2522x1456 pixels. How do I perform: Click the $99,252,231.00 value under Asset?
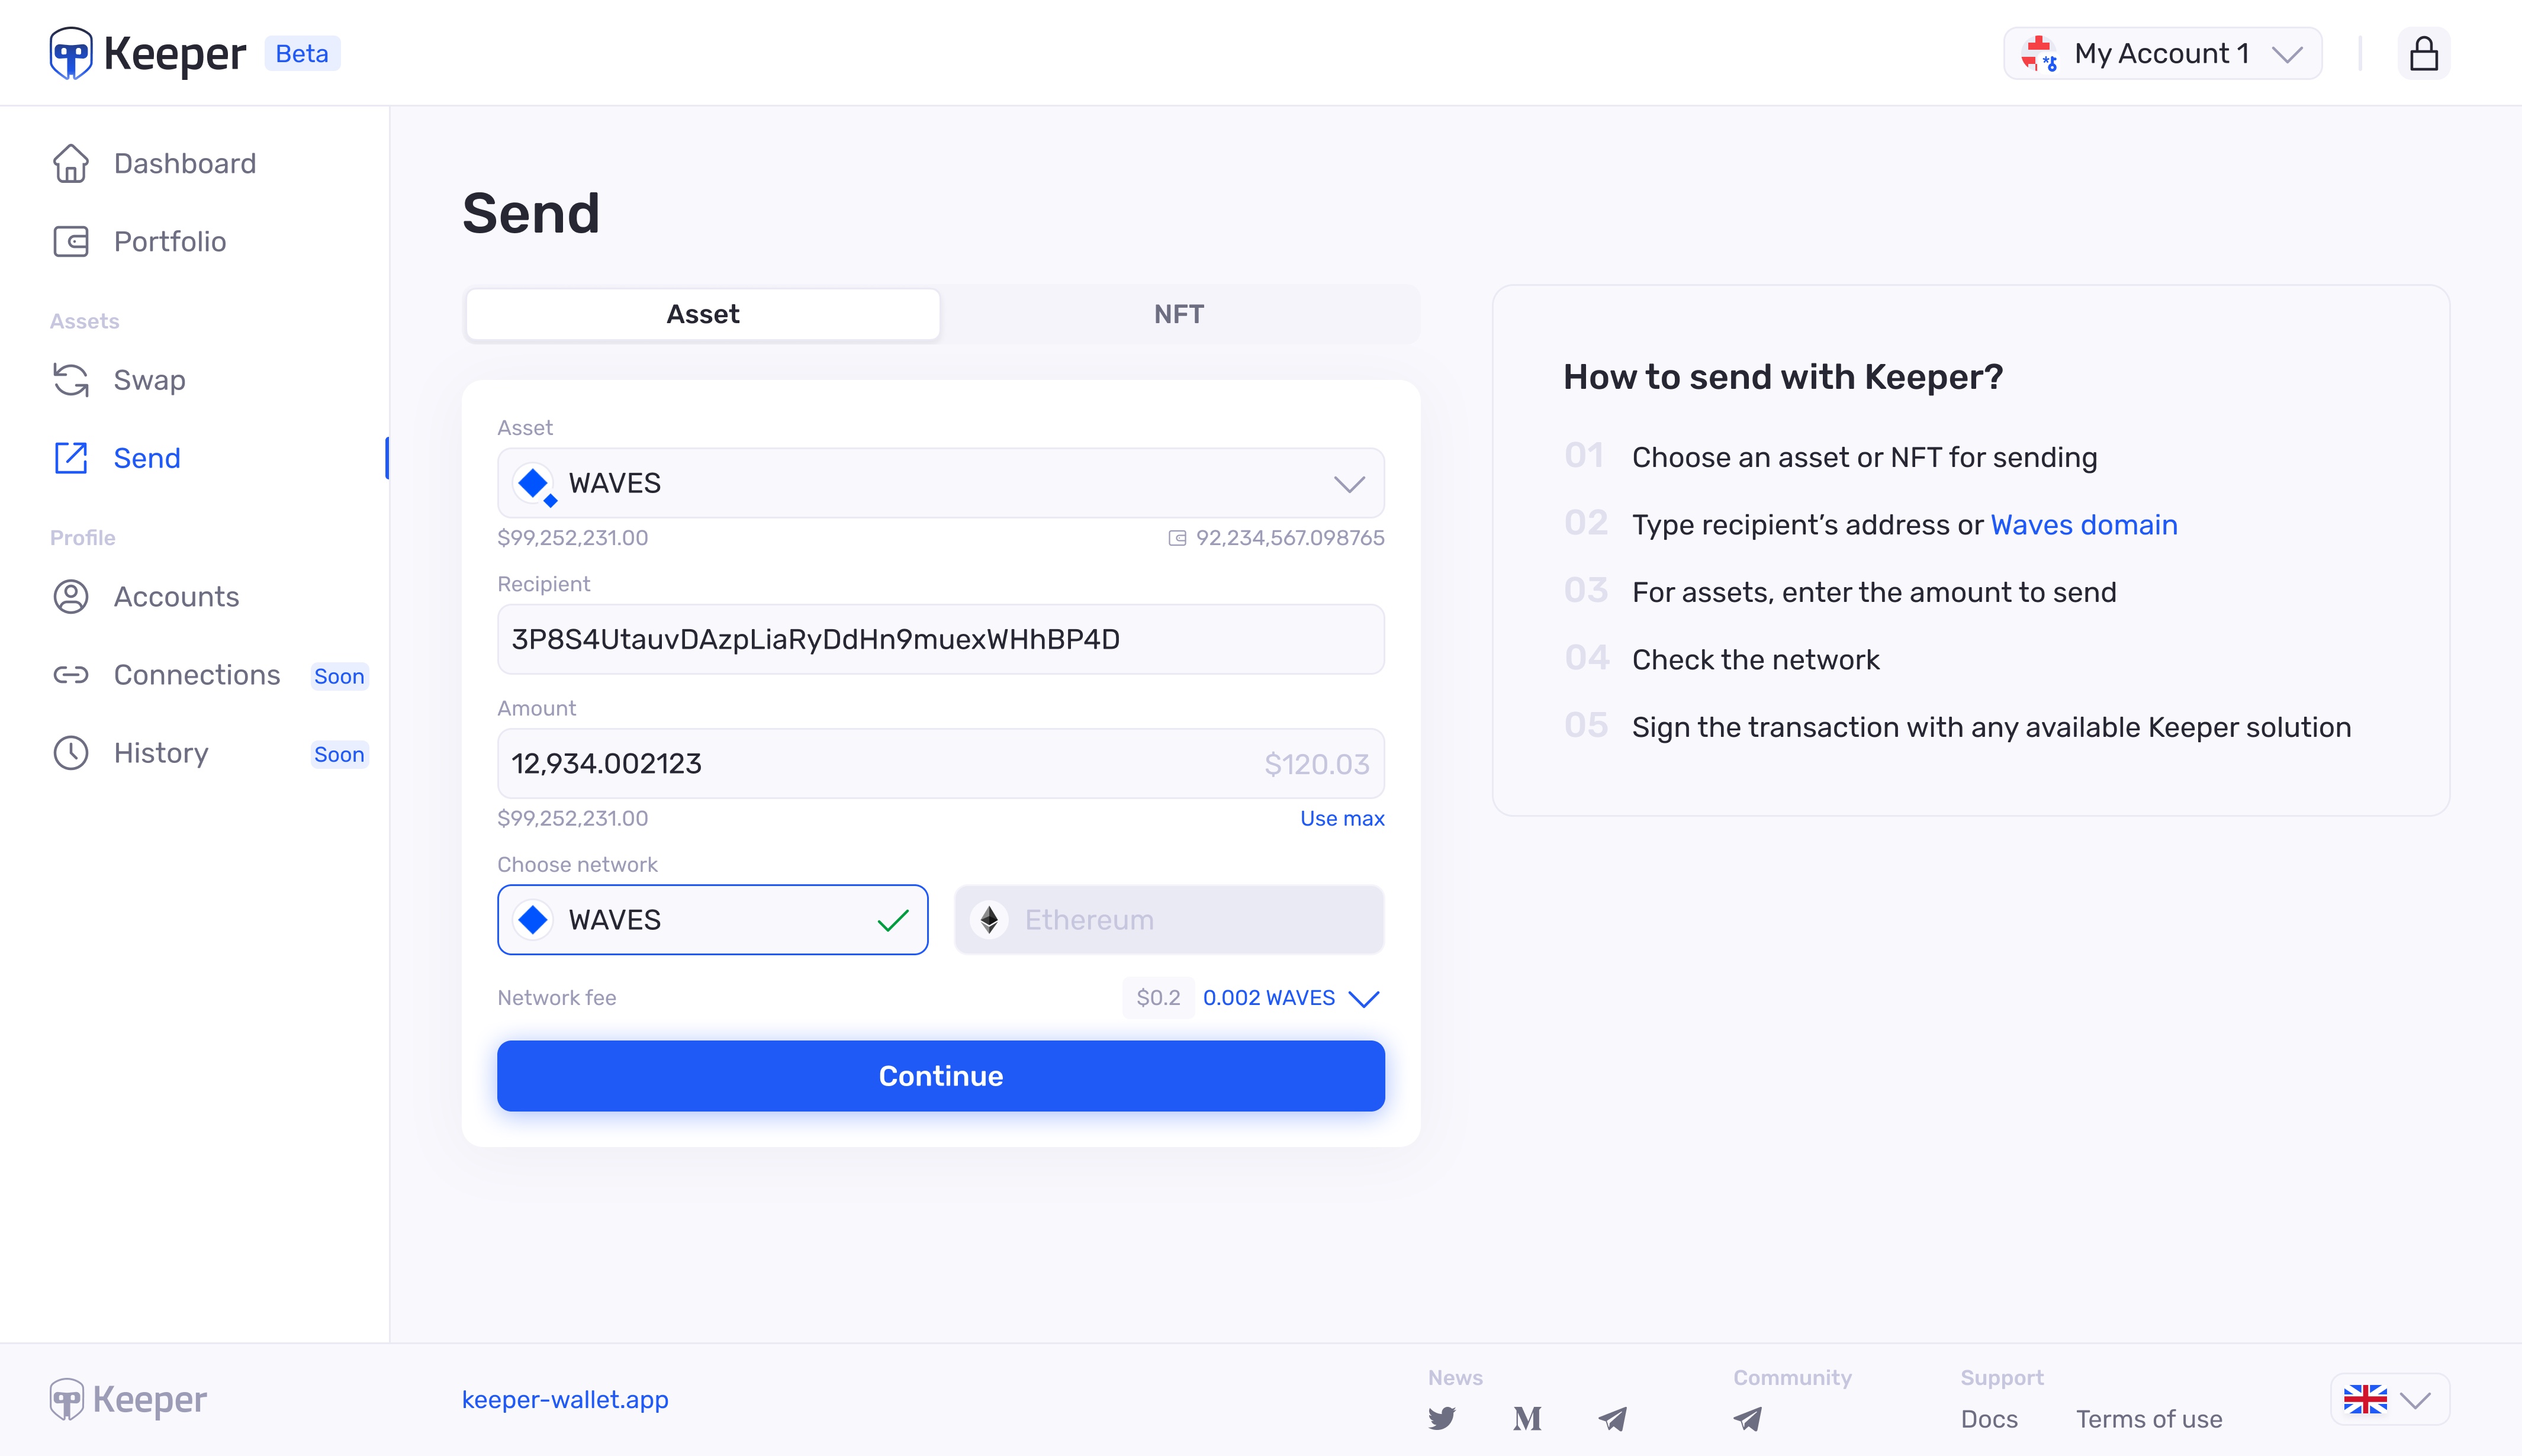573,538
